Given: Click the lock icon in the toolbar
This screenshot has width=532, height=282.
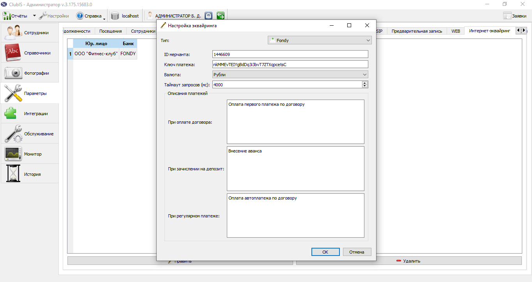Looking at the screenshot, I should [209, 16].
